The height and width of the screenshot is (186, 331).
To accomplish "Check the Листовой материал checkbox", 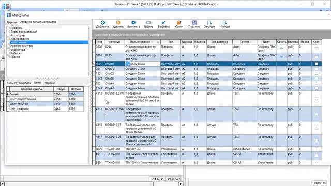I will coord(8,32).
